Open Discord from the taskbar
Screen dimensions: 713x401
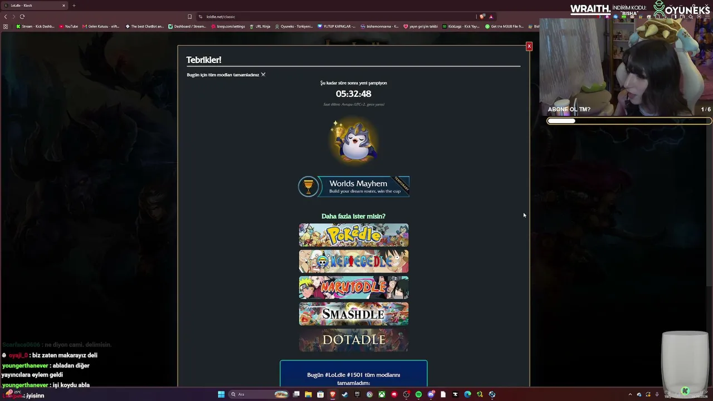(431, 394)
